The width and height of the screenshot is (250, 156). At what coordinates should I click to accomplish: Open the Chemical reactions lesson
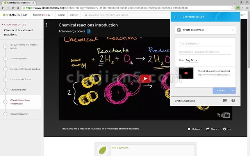(x=20, y=114)
